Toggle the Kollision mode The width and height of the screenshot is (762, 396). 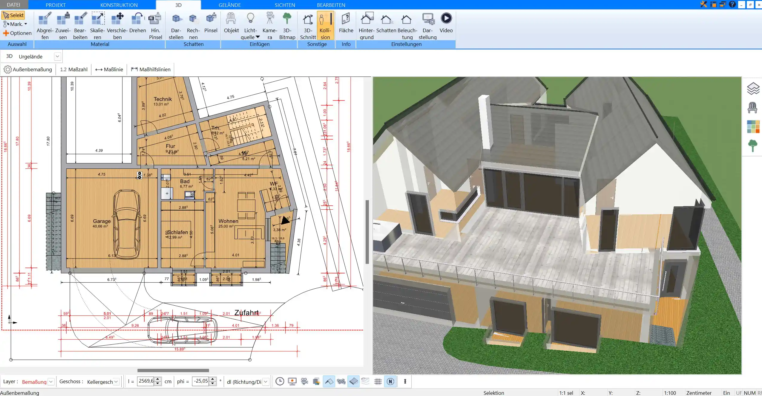[x=325, y=26]
